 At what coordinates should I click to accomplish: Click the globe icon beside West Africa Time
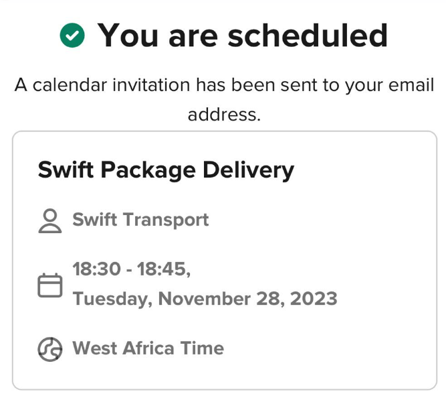pyautogui.click(x=50, y=349)
